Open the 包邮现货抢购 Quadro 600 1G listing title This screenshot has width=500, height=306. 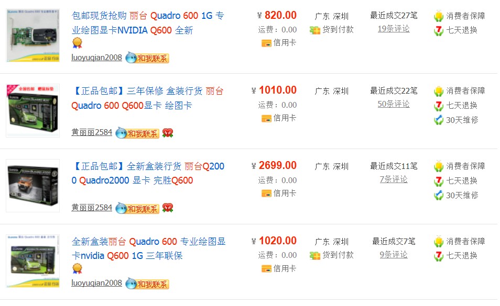click(148, 23)
